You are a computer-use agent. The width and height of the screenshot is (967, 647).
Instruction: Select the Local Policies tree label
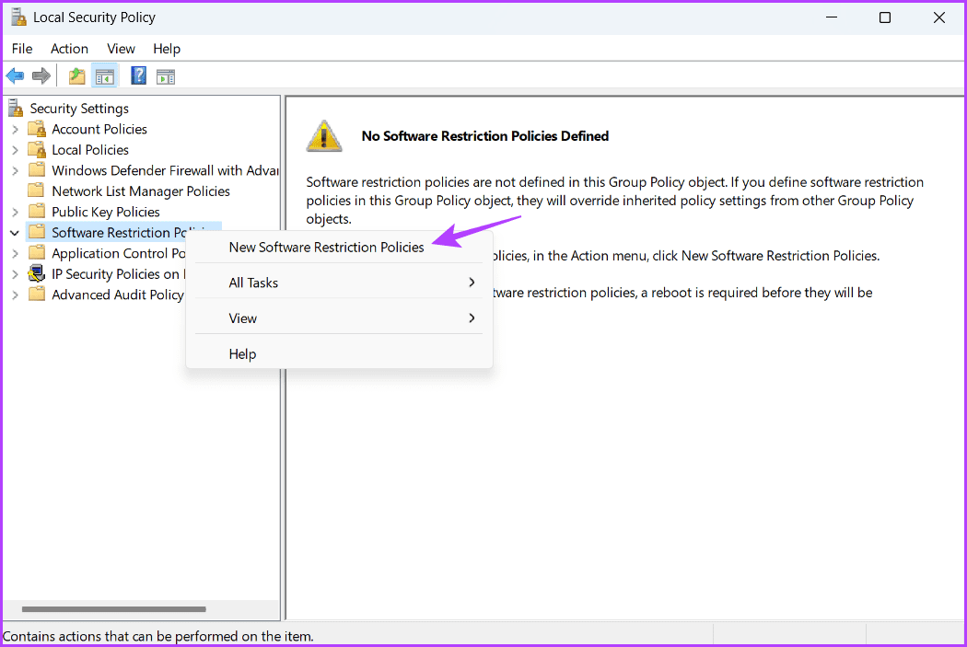(90, 150)
